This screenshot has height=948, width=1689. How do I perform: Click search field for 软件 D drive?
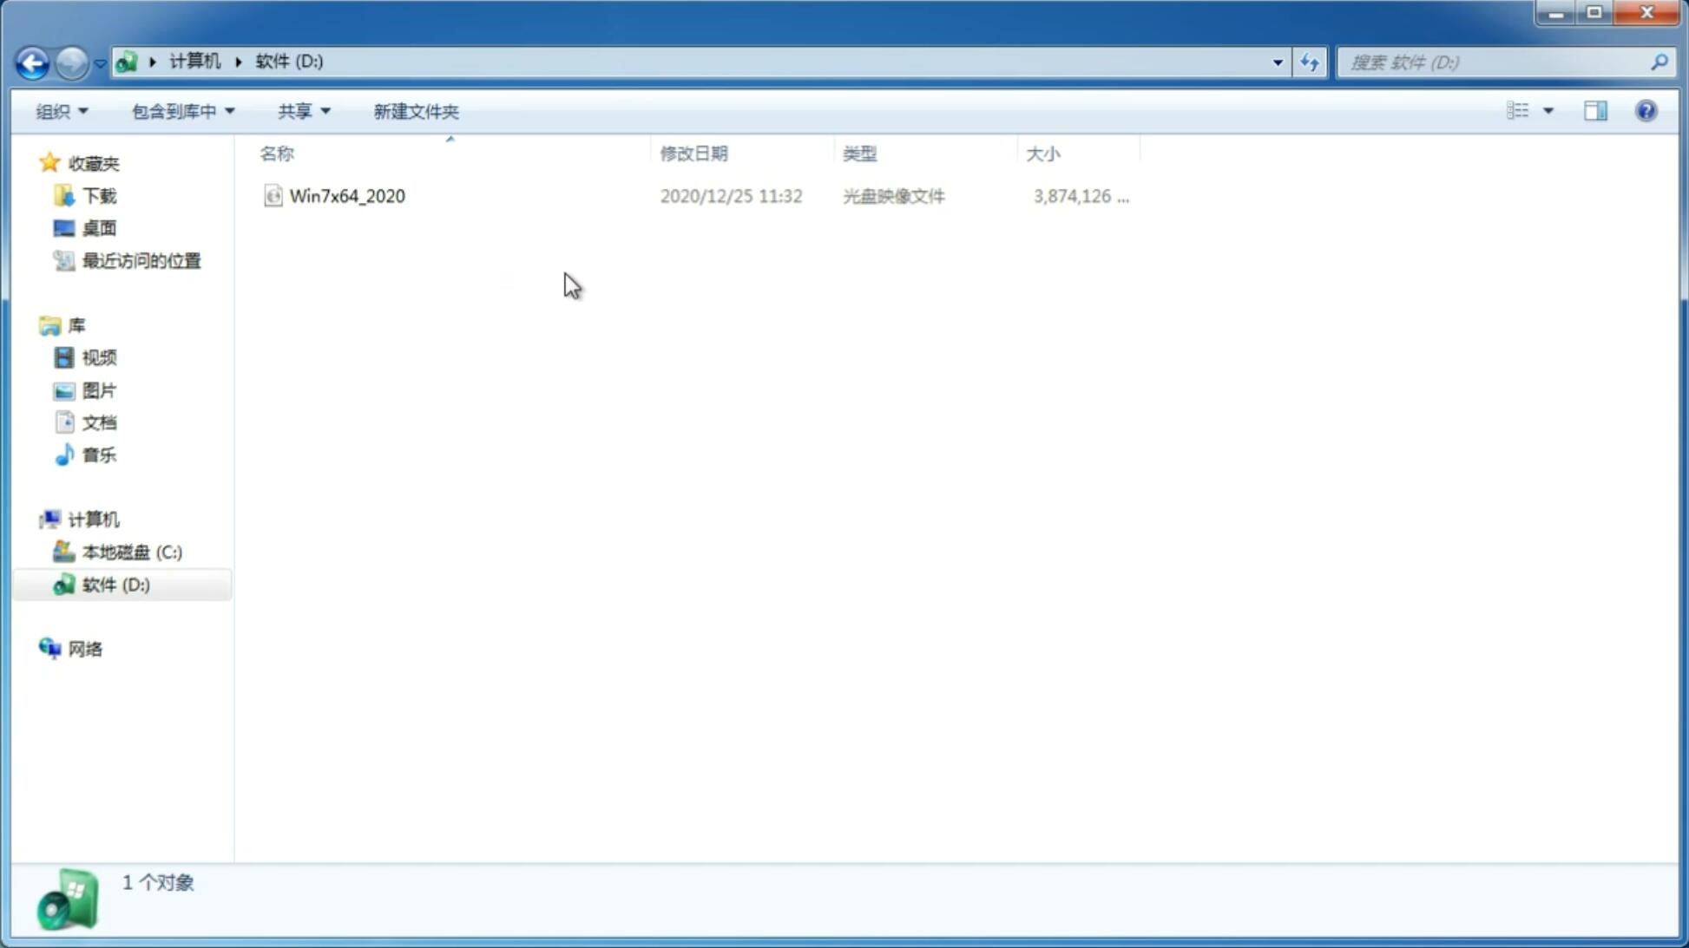[1496, 62]
